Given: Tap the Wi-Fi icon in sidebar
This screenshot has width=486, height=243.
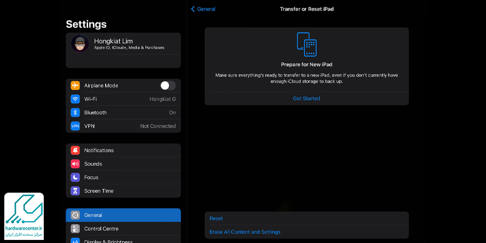Looking at the screenshot, I should point(75,99).
